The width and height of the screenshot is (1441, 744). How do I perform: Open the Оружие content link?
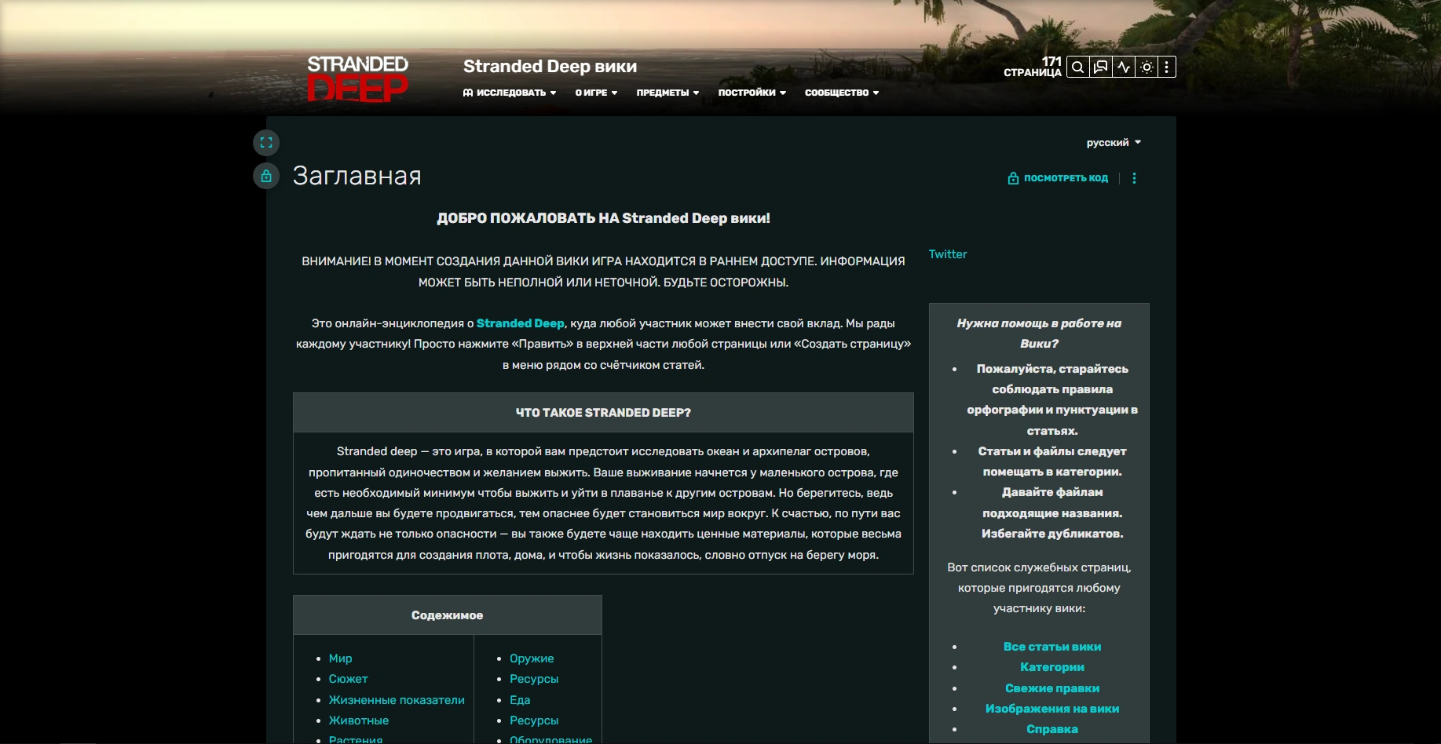coord(532,658)
